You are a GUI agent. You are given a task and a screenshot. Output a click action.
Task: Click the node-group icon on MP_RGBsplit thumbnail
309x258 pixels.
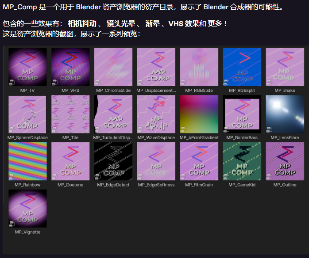click(x=226, y=82)
